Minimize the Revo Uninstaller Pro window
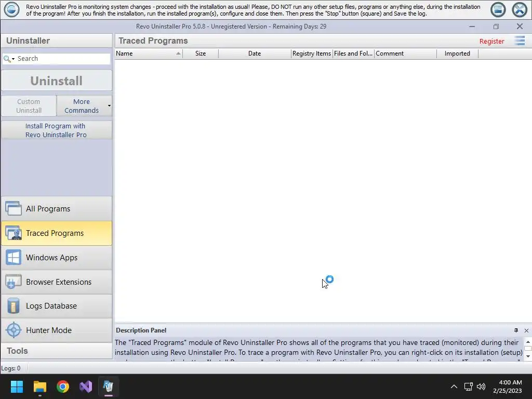The height and width of the screenshot is (399, 532). point(472,26)
